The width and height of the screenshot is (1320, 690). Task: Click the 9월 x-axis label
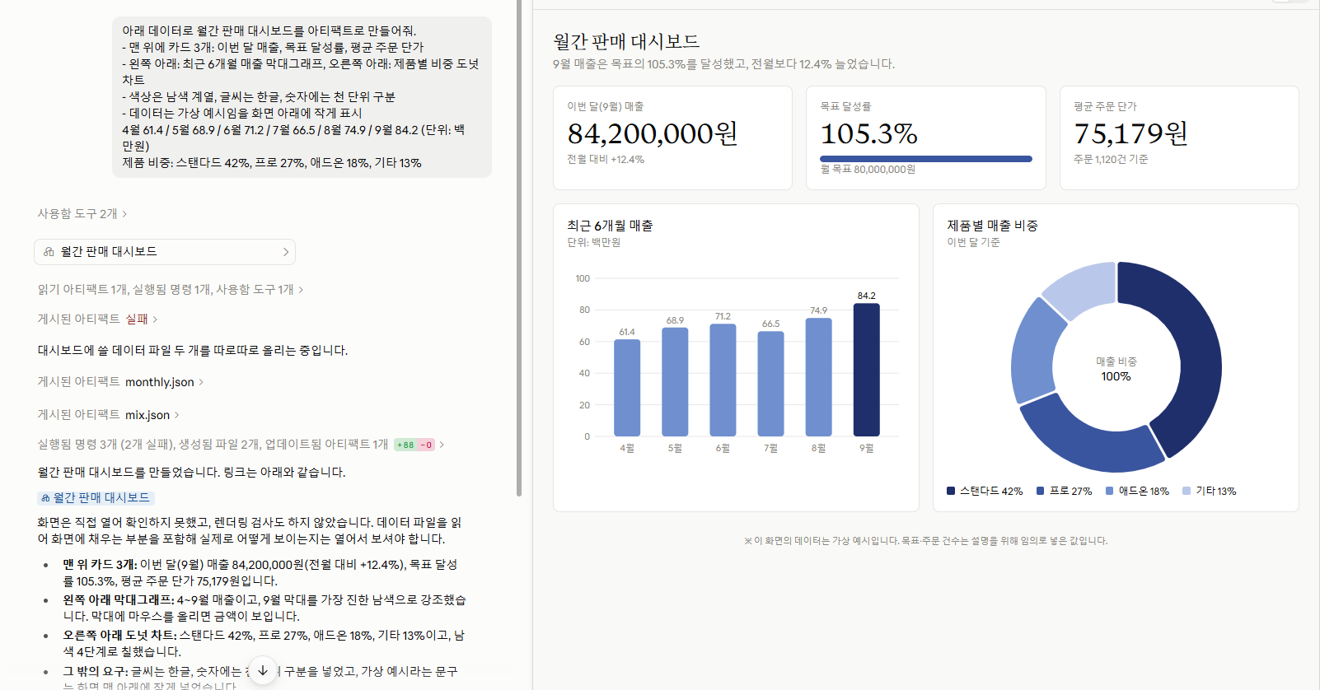pos(866,449)
